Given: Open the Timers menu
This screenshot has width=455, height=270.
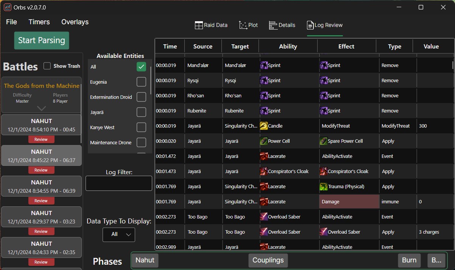Looking at the screenshot, I should pyautogui.click(x=39, y=22).
